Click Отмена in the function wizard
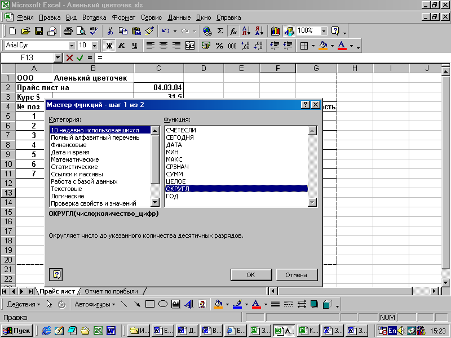 (297, 275)
